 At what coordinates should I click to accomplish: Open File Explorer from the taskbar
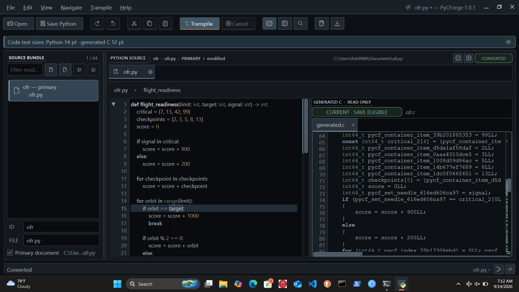[x=223, y=284]
